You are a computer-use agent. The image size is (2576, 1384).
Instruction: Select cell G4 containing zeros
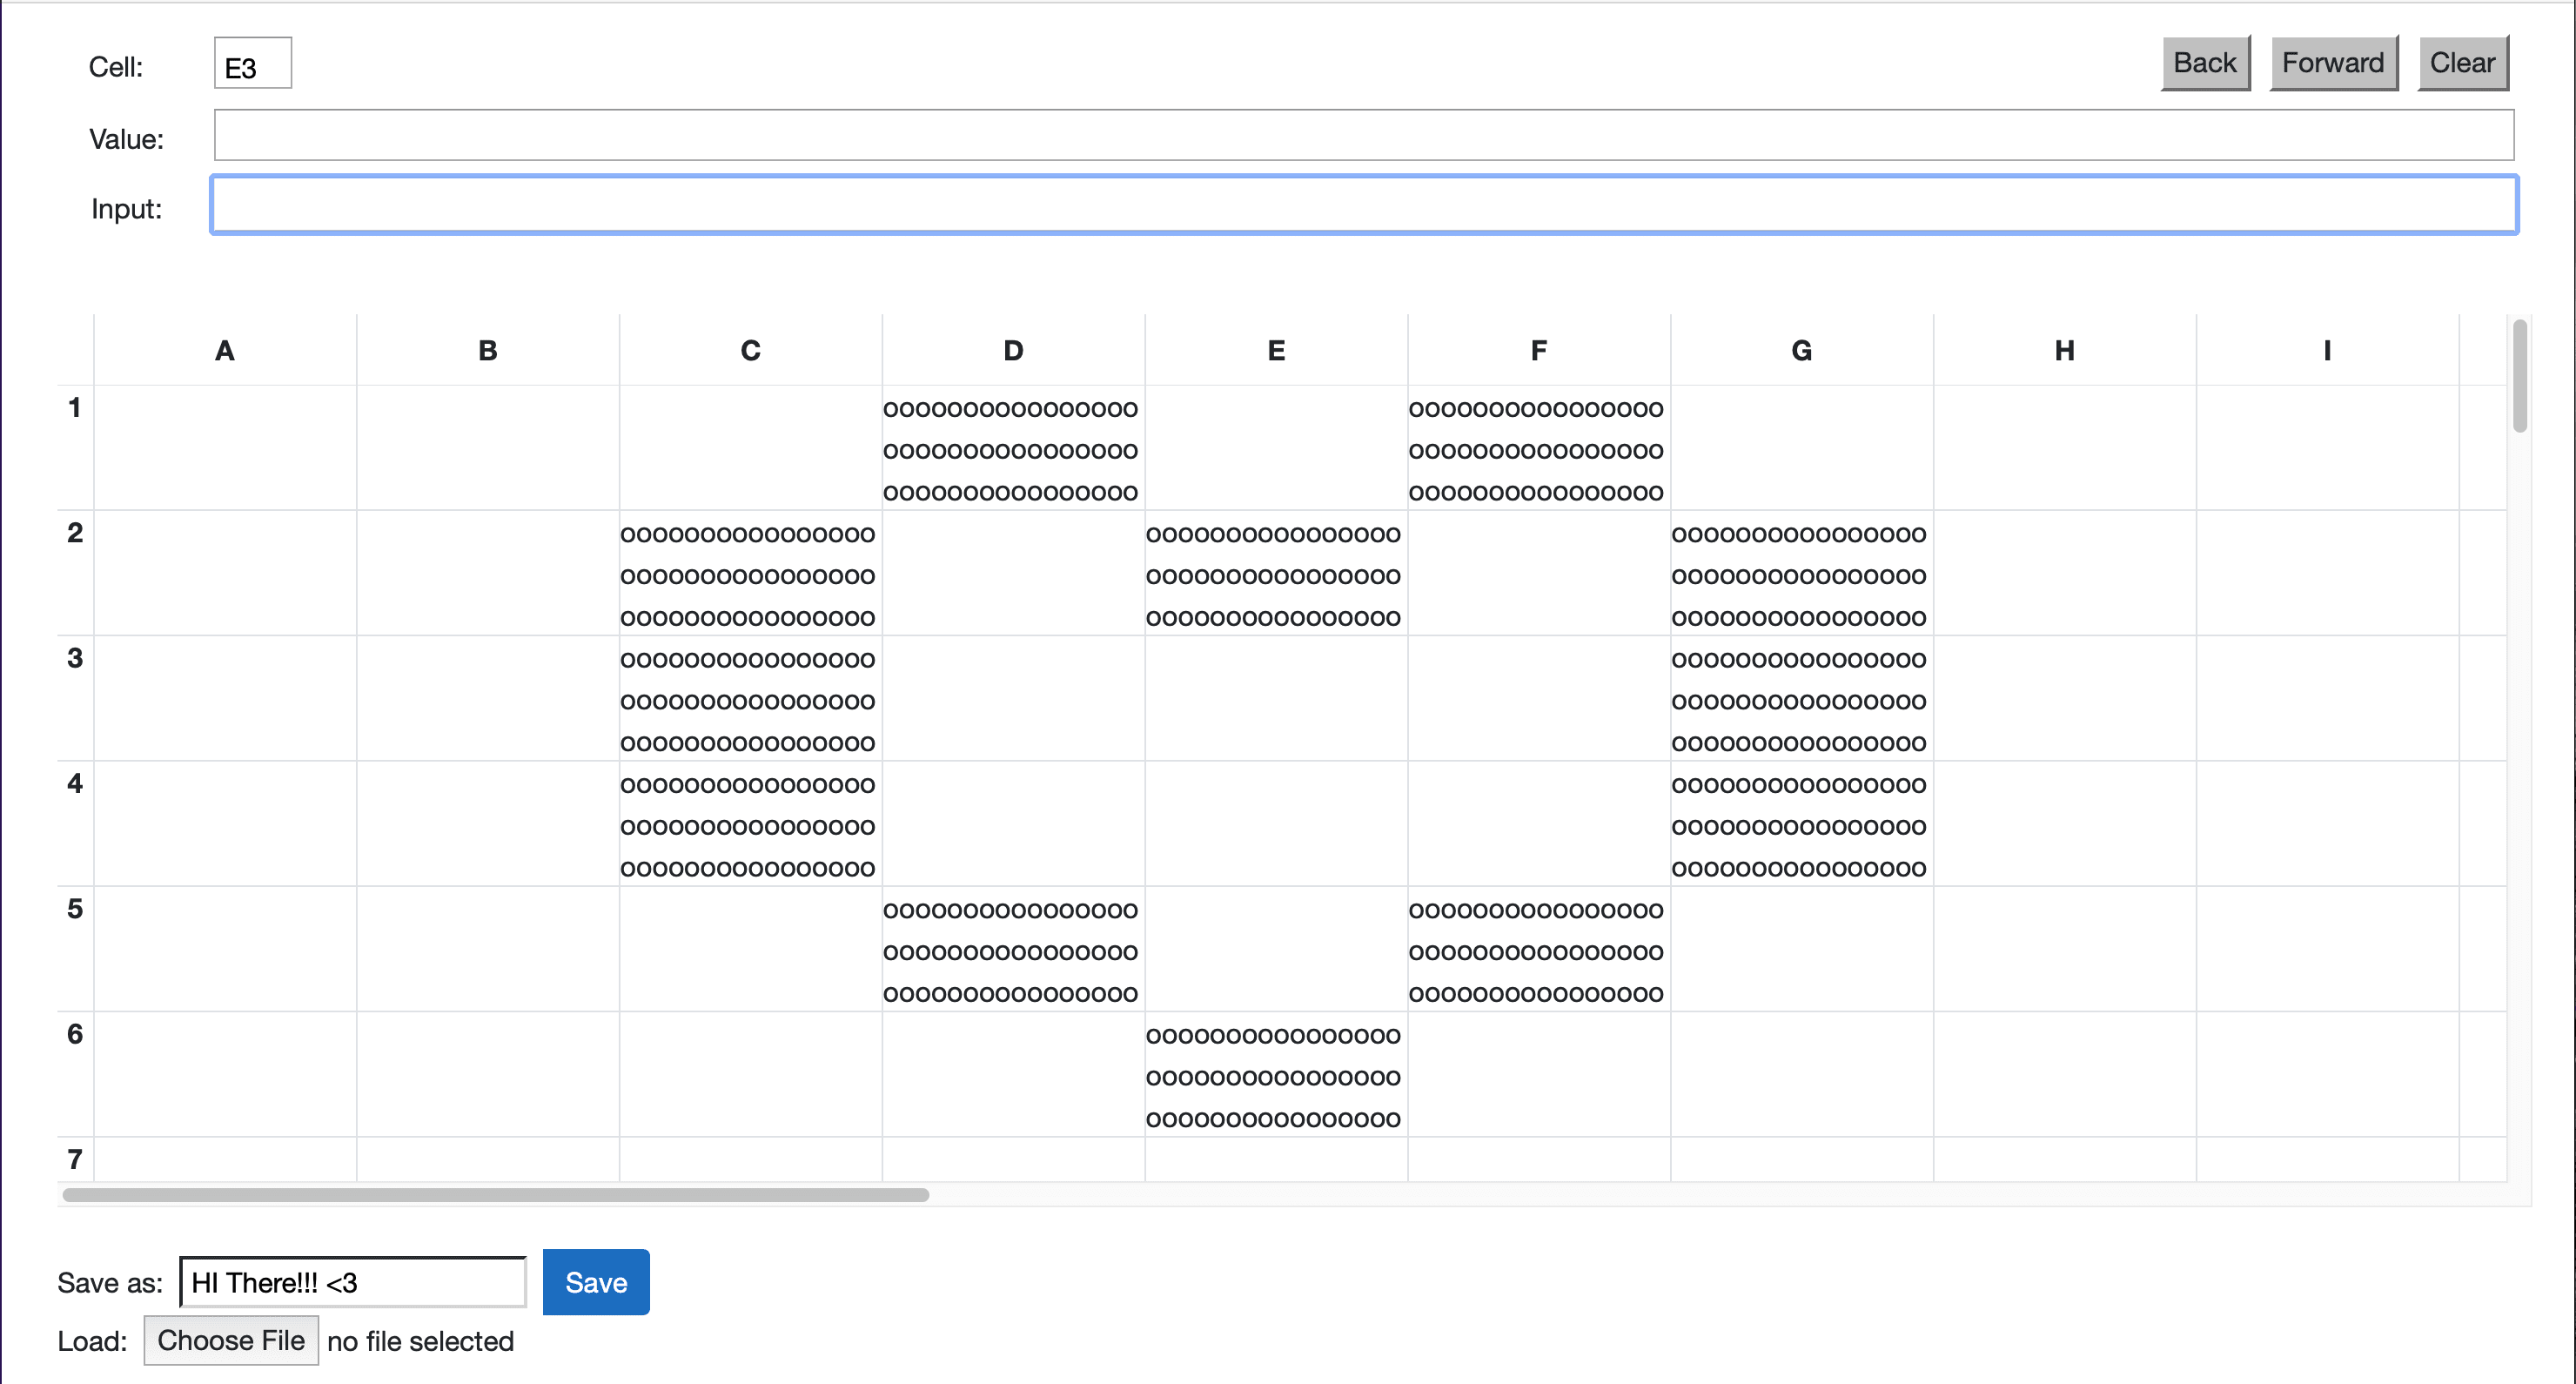[x=1800, y=824]
